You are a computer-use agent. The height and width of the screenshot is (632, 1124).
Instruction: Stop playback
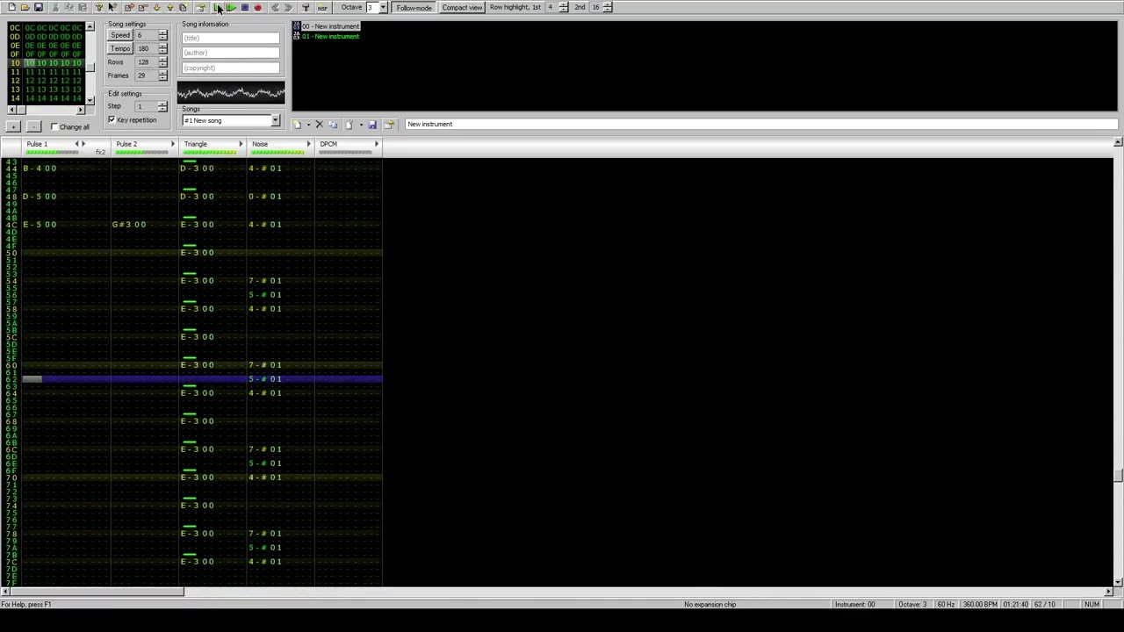click(x=244, y=7)
